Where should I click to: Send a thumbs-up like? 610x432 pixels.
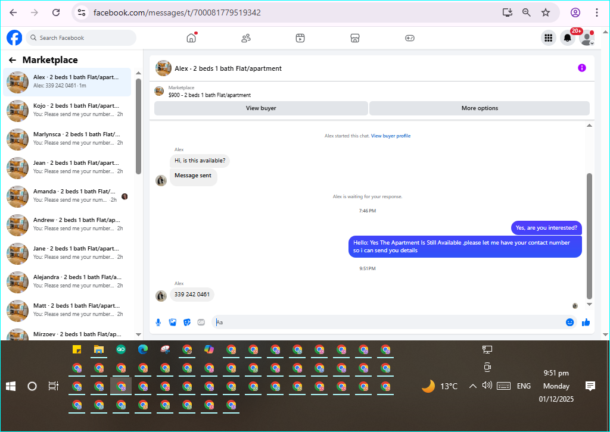pos(586,322)
